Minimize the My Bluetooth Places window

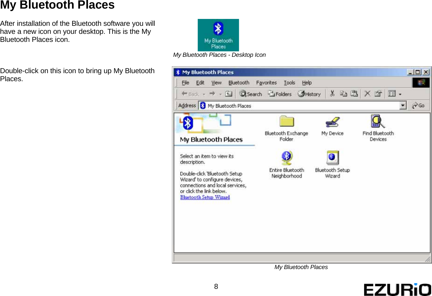click(410, 72)
